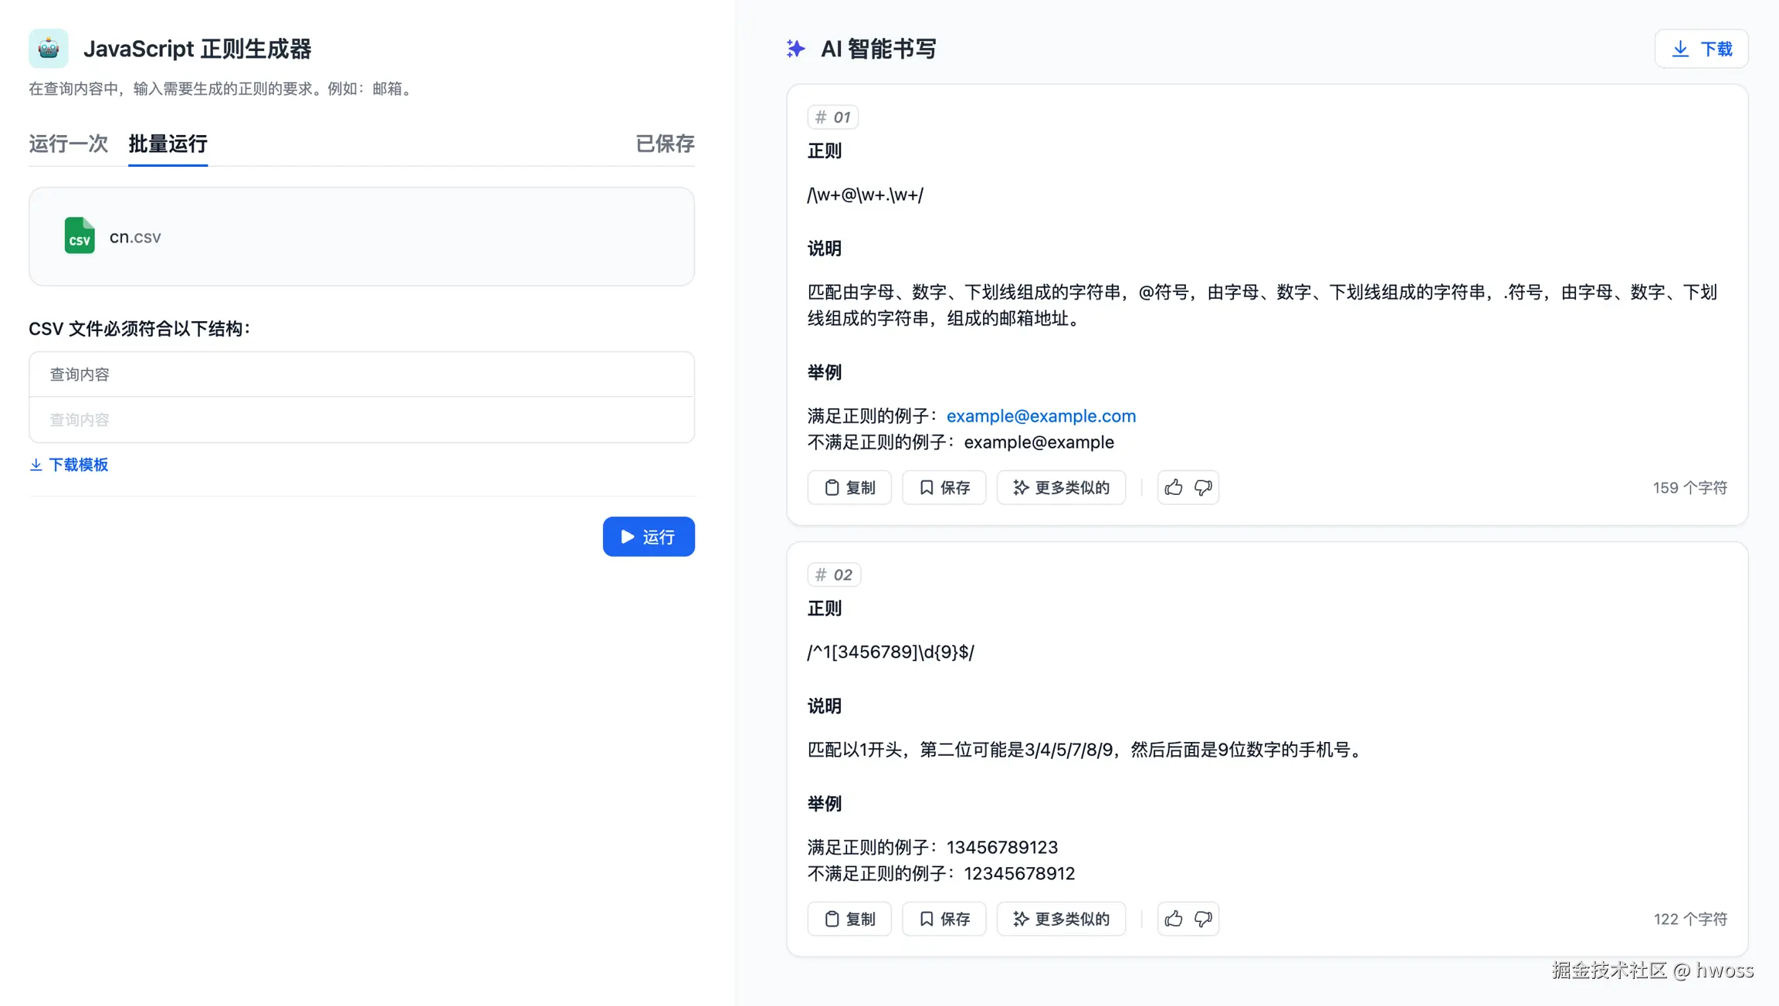Open the 已保存 tab
Image resolution: width=1779 pixels, height=1006 pixels.
coord(664,144)
